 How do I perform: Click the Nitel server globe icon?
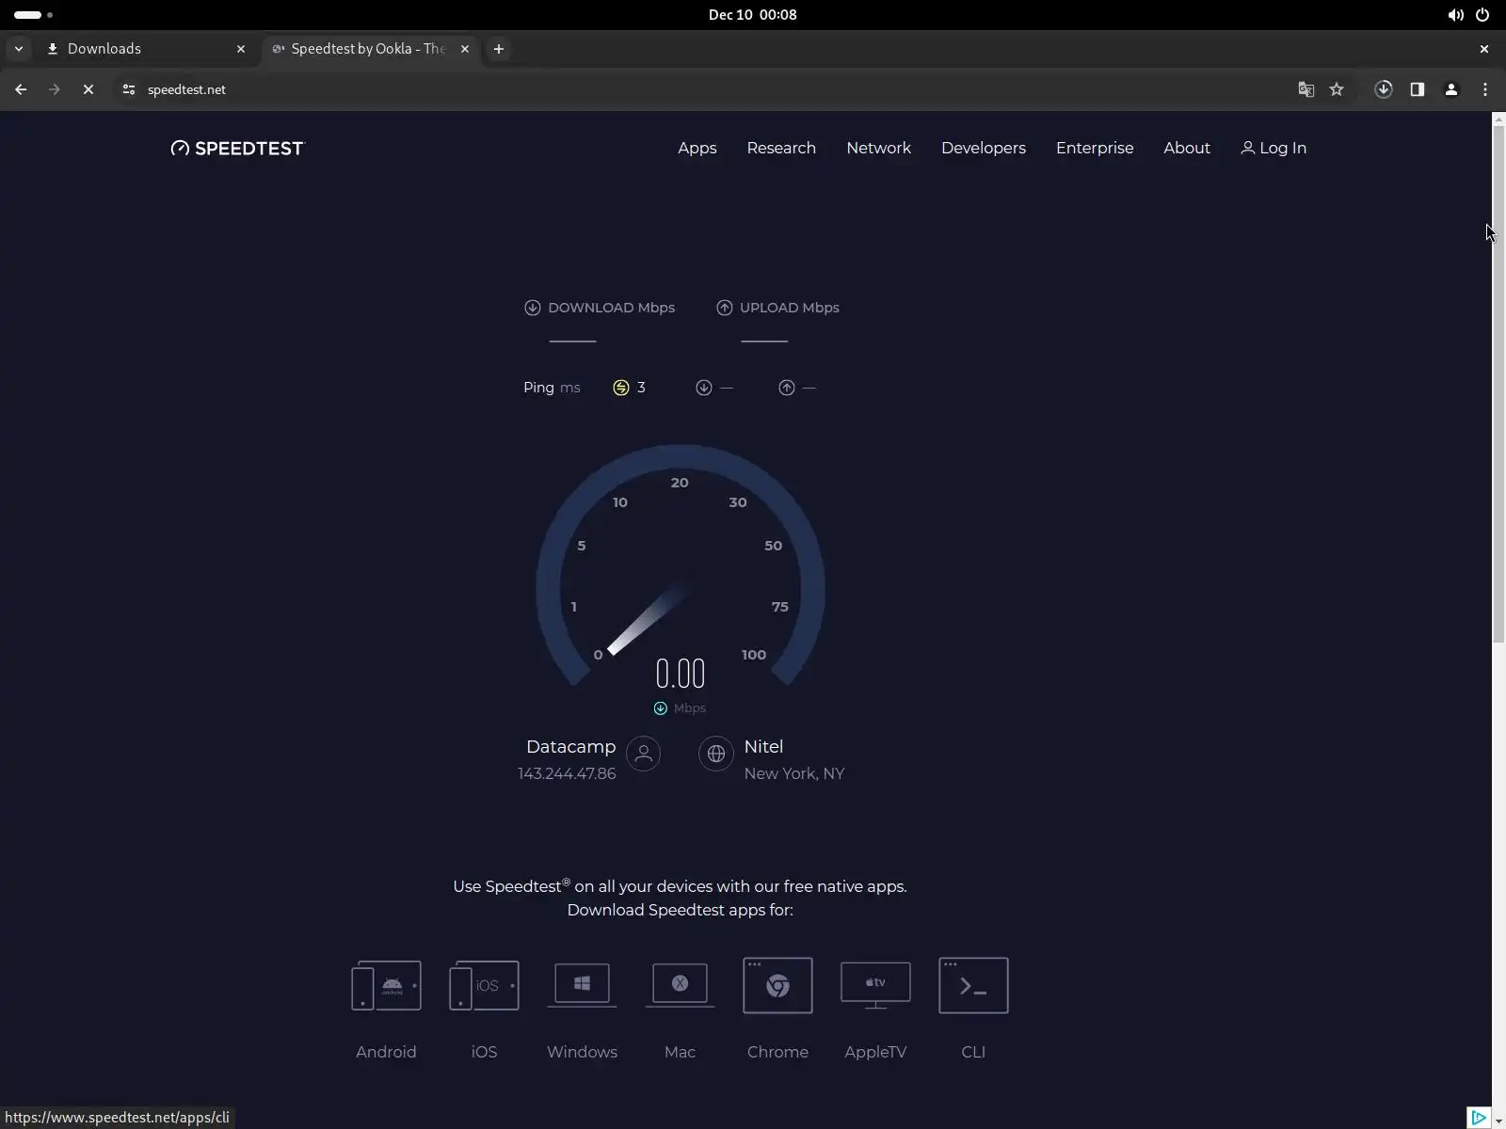716,754
